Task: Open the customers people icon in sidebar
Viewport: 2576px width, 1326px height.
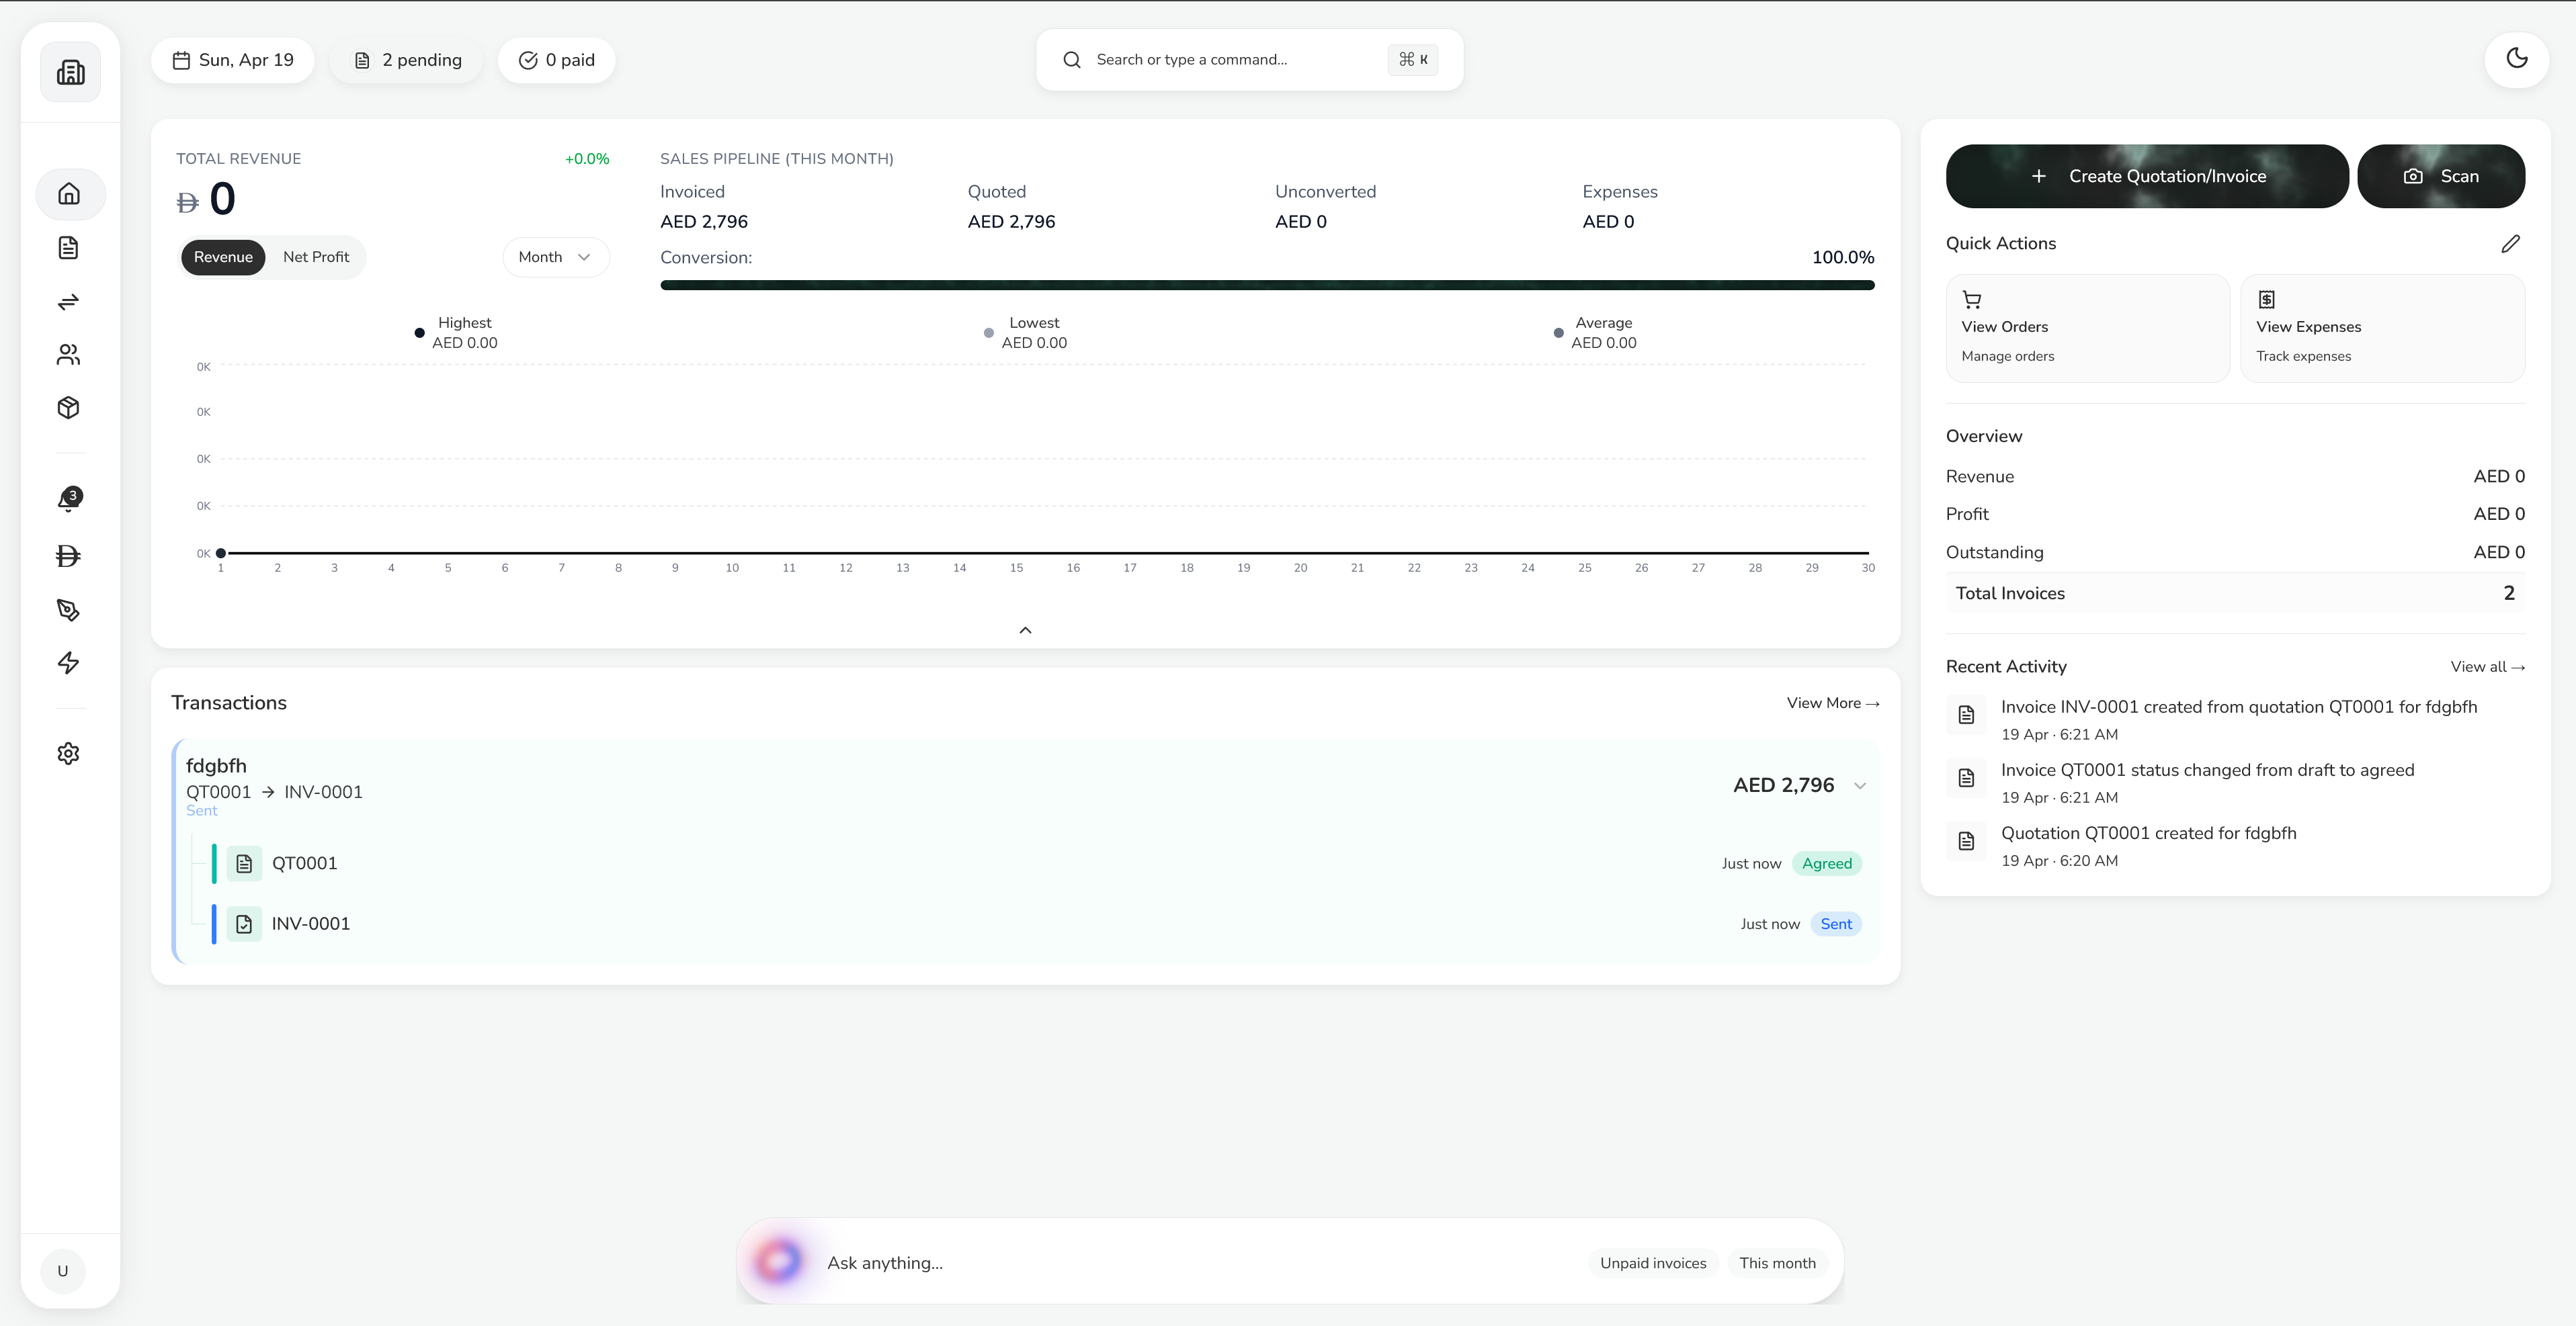Action: (69, 355)
